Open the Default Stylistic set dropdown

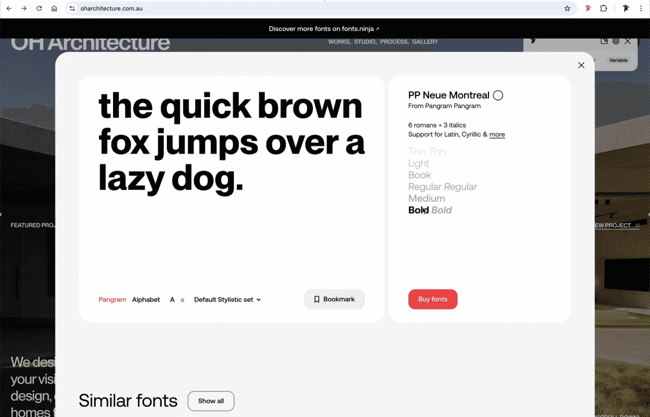[x=227, y=299]
